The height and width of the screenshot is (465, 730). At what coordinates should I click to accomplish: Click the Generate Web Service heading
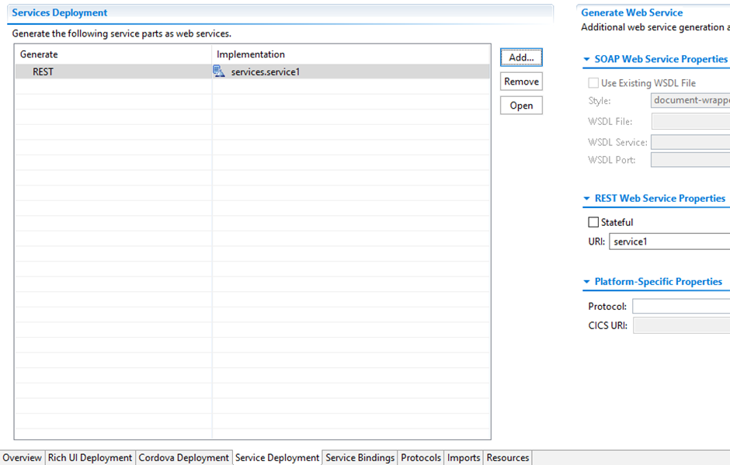coord(632,13)
